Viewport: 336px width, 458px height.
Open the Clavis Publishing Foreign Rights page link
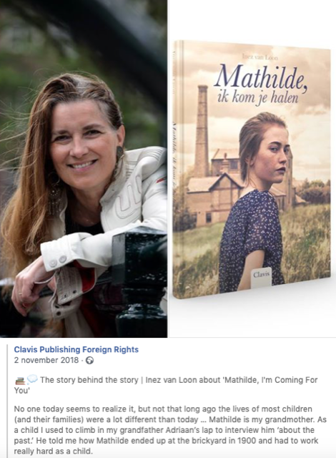point(76,349)
